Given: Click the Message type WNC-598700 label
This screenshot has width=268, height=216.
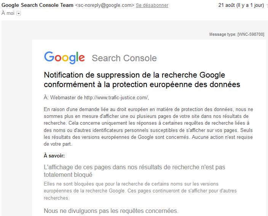Looking at the screenshot, I should click(x=236, y=35).
